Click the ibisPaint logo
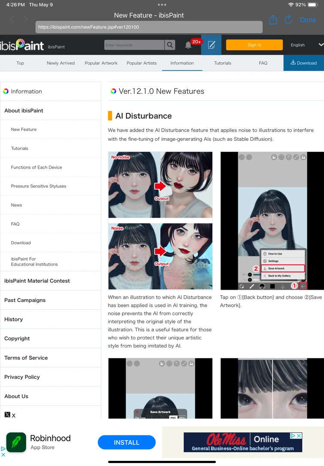 (22, 45)
